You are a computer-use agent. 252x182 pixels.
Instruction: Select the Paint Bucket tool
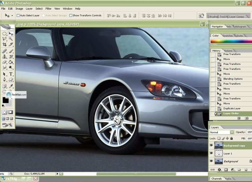pos(11,62)
